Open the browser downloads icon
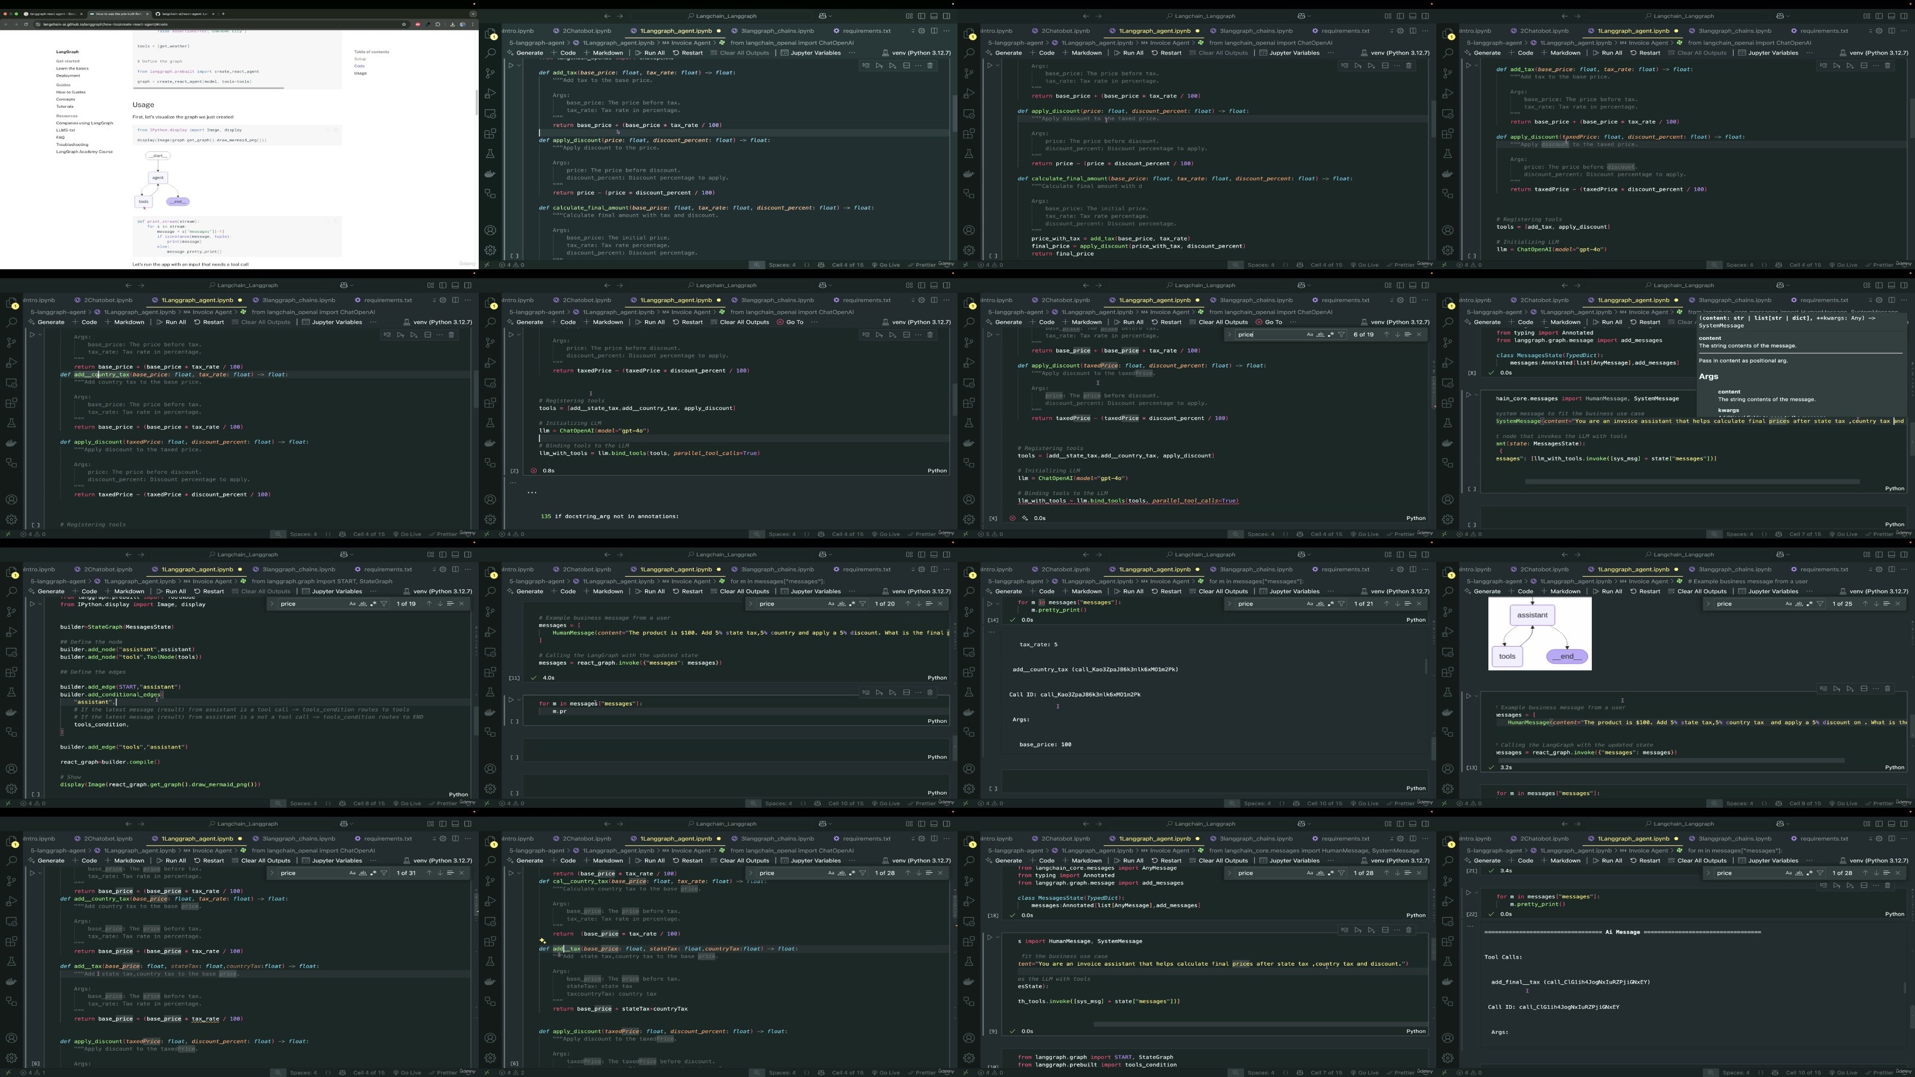 pyautogui.click(x=452, y=24)
